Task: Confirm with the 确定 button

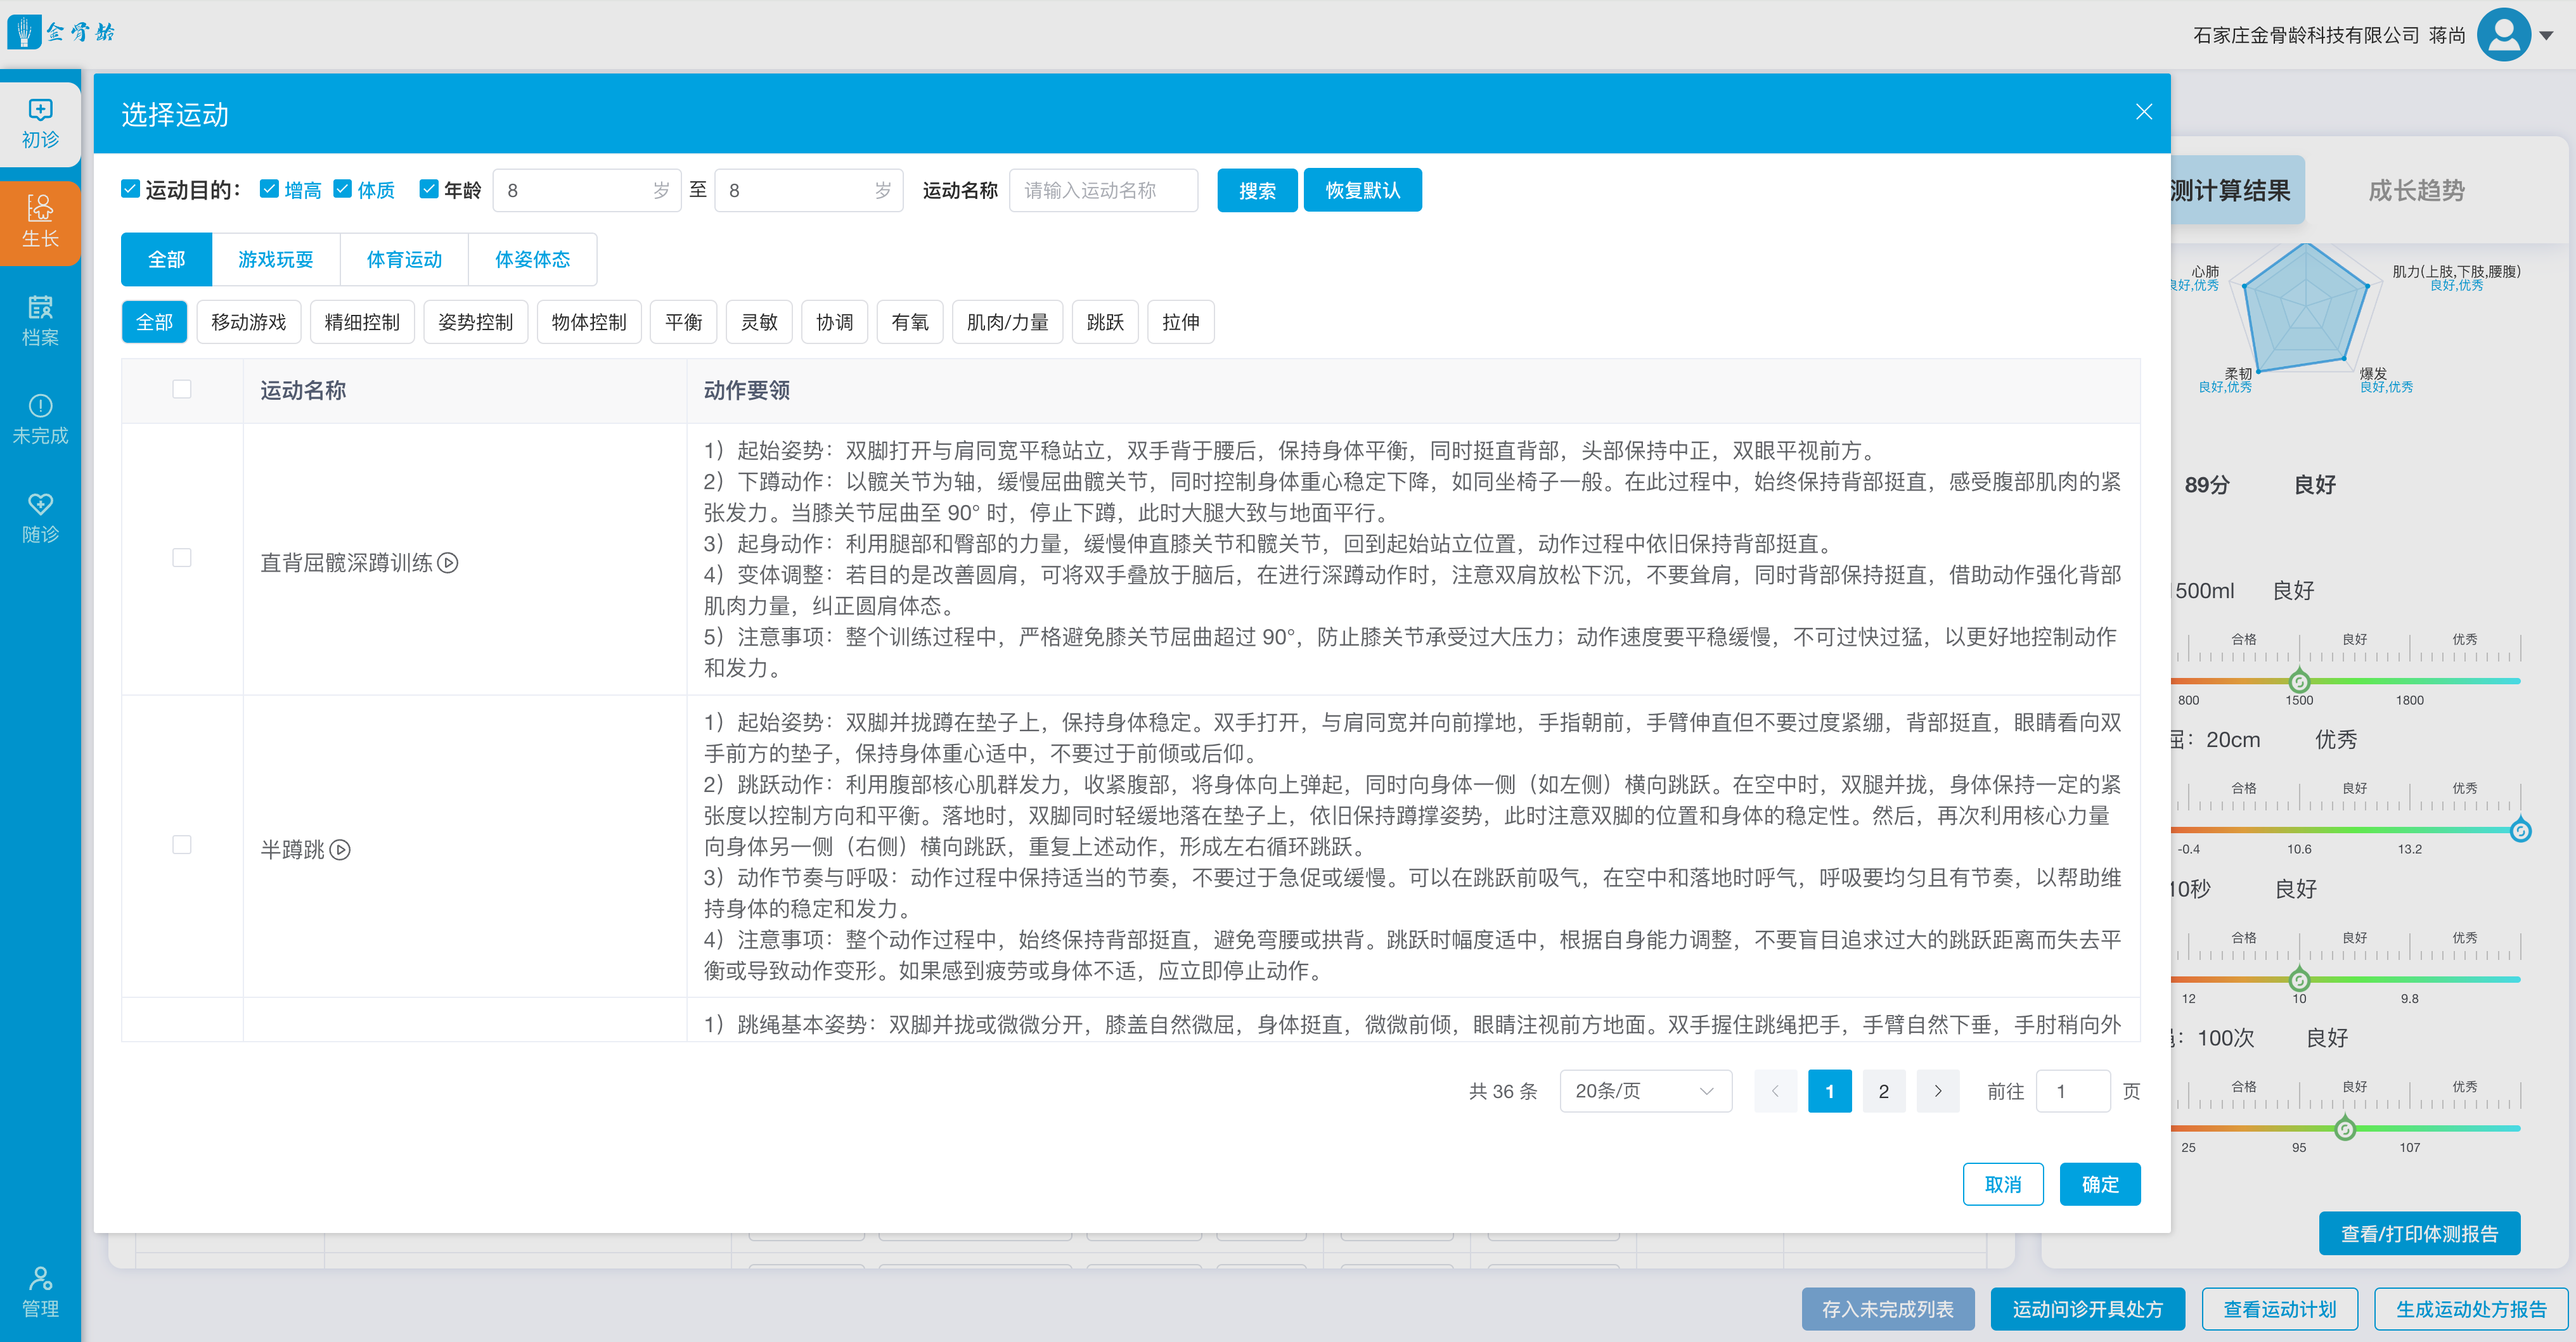Action: (x=2100, y=1184)
